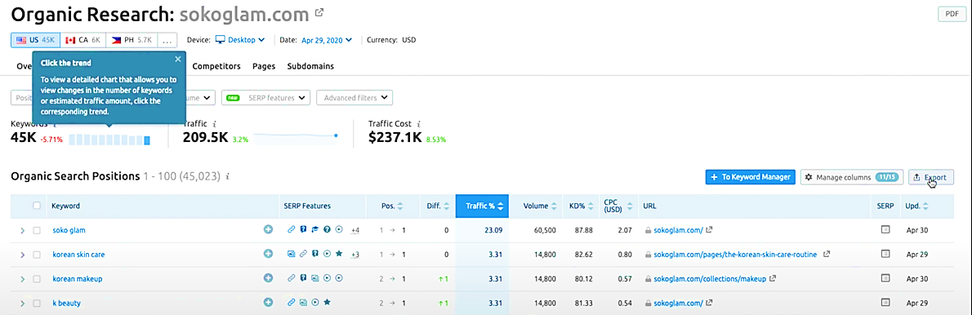
Task: Select the PH 5.7K database tab
Action: point(132,40)
